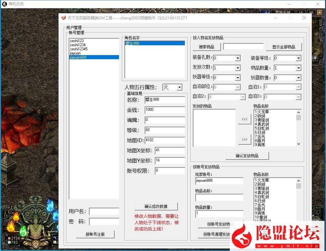
Task: Click the 金钱 input field
Action: (165, 110)
